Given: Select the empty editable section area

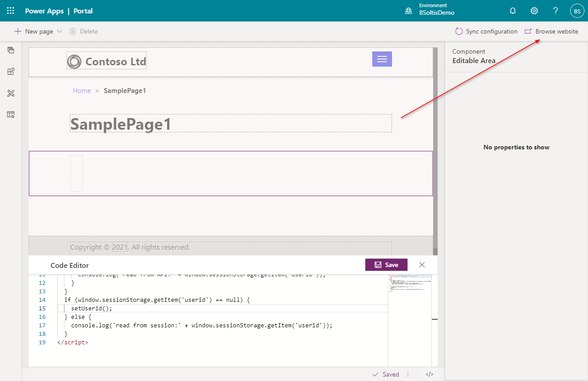Looking at the screenshot, I should point(231,174).
